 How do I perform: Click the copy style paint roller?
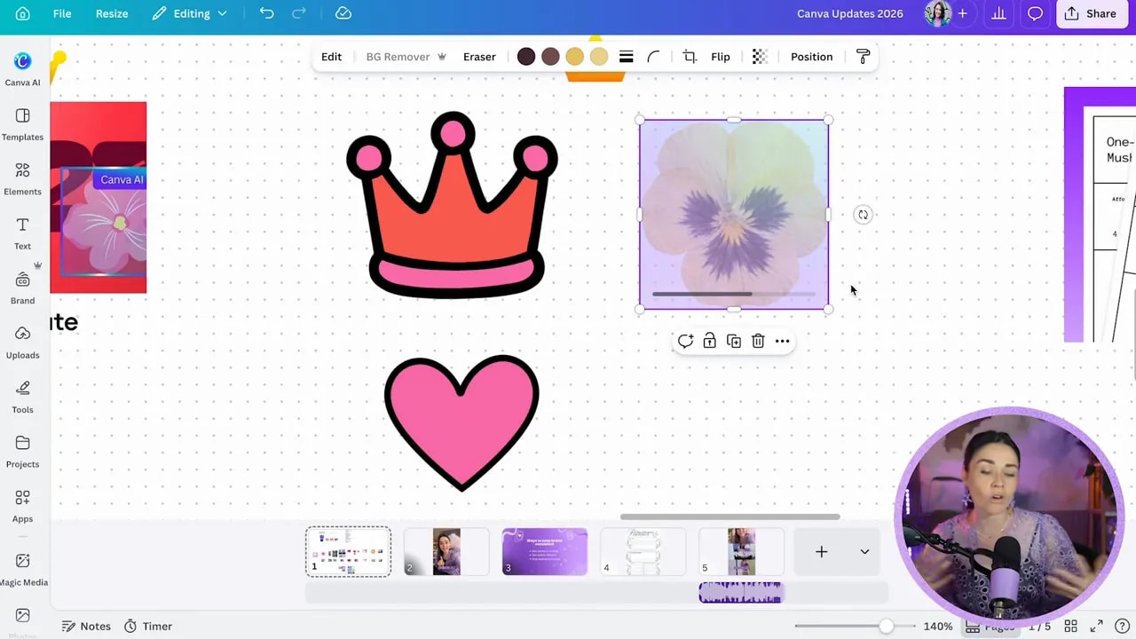point(863,57)
